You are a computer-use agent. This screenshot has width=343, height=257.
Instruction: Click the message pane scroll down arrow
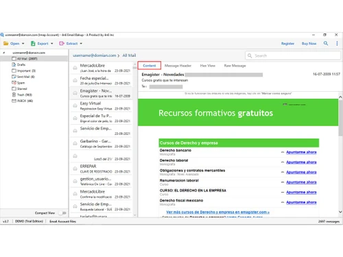coord(340,212)
